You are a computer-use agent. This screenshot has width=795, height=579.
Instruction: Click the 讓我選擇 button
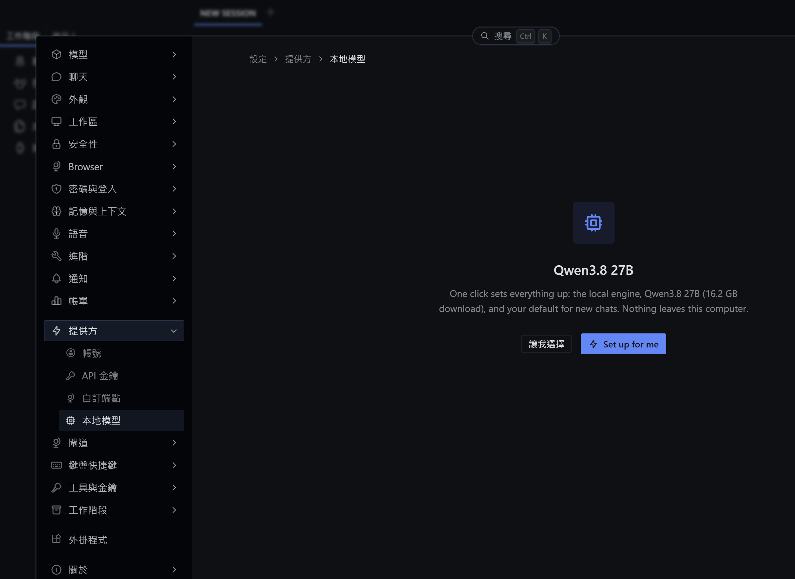click(x=546, y=344)
